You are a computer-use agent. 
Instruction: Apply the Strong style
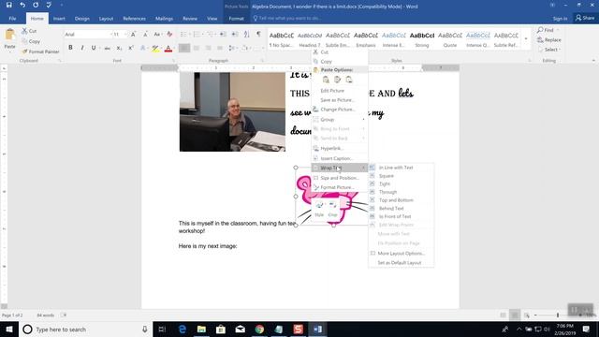pos(422,39)
